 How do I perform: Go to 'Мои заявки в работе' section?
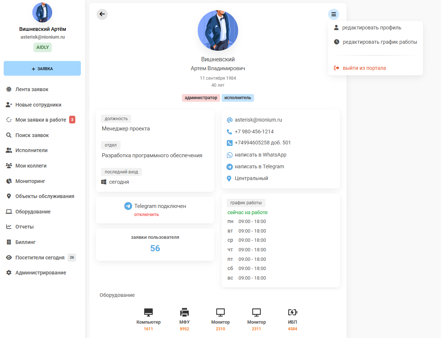click(40, 120)
